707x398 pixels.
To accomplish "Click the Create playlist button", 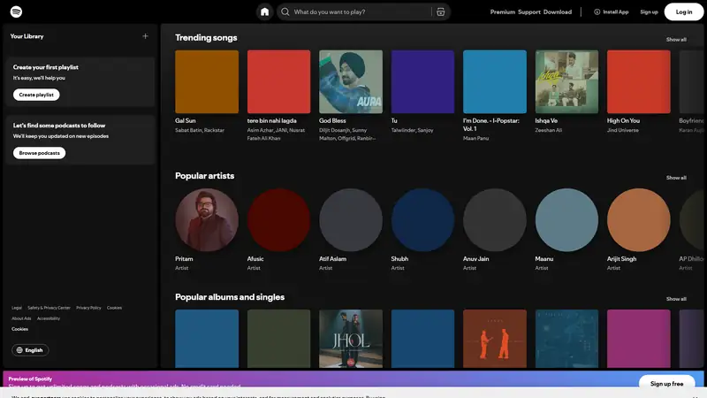I will 36,95.
